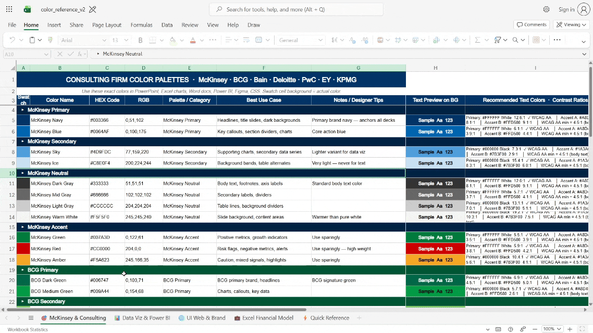Select the Format Painter brush icon
593x333 pixels.
coord(50,40)
